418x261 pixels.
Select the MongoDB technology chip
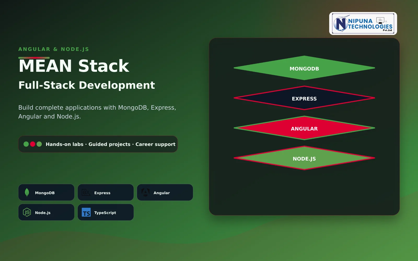click(x=46, y=192)
